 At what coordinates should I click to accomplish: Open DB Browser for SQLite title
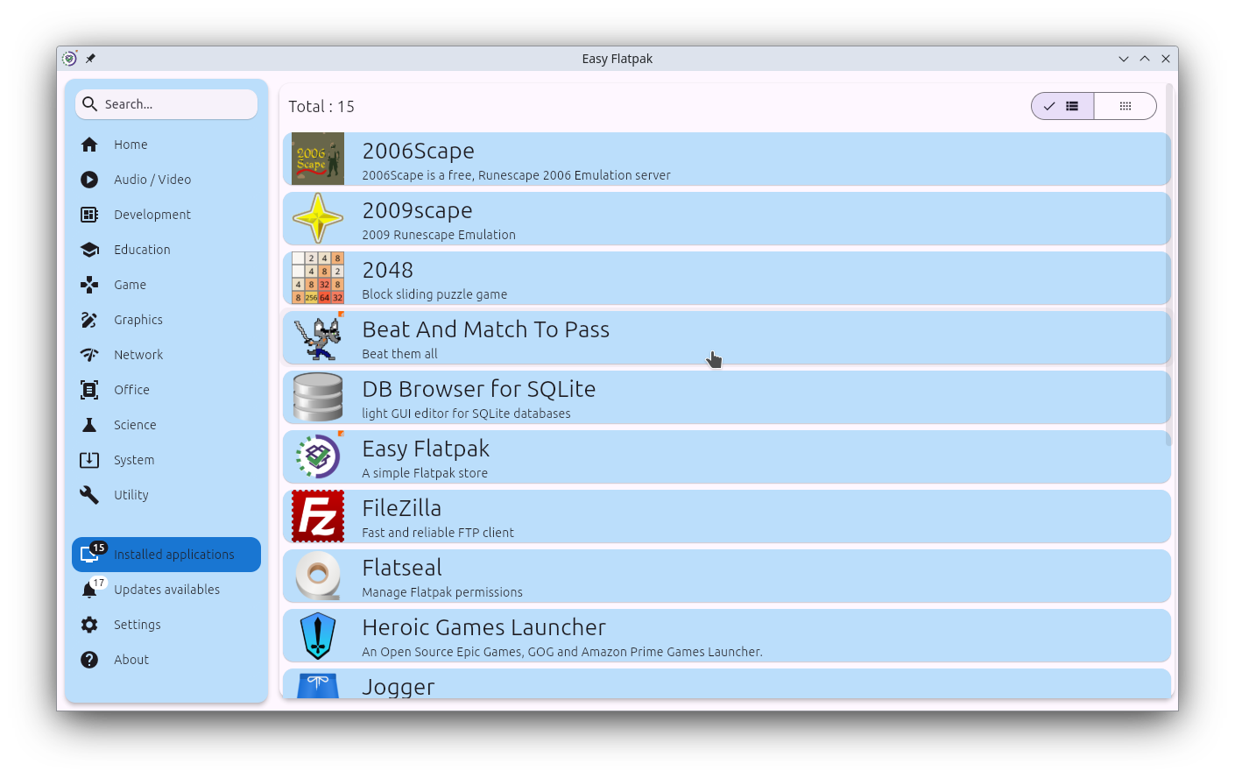[479, 389]
